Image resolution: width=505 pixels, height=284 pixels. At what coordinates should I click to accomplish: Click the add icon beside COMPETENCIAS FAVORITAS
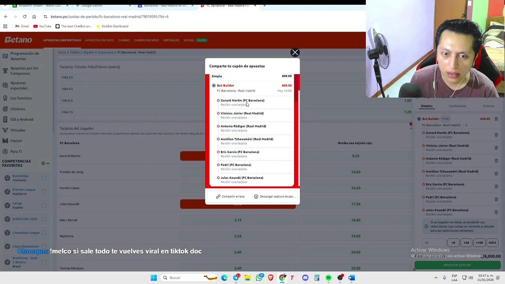coord(43,163)
